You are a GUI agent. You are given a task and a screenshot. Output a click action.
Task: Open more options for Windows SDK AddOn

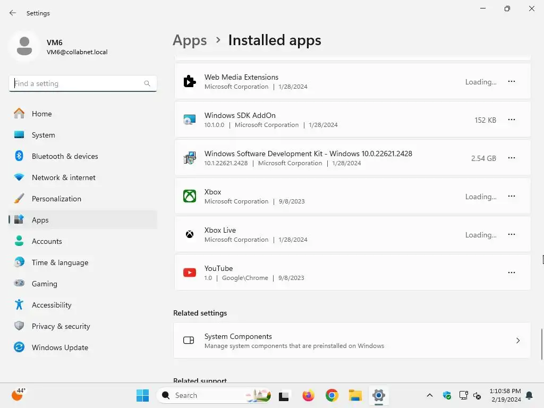(512, 120)
